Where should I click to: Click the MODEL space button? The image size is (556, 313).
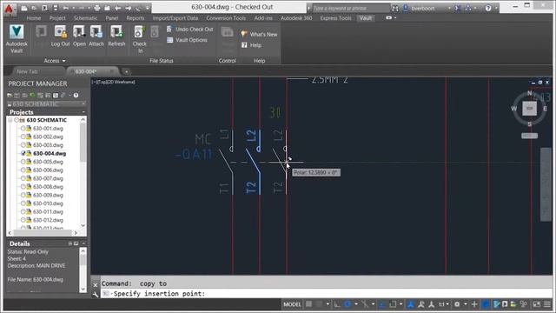tap(292, 304)
